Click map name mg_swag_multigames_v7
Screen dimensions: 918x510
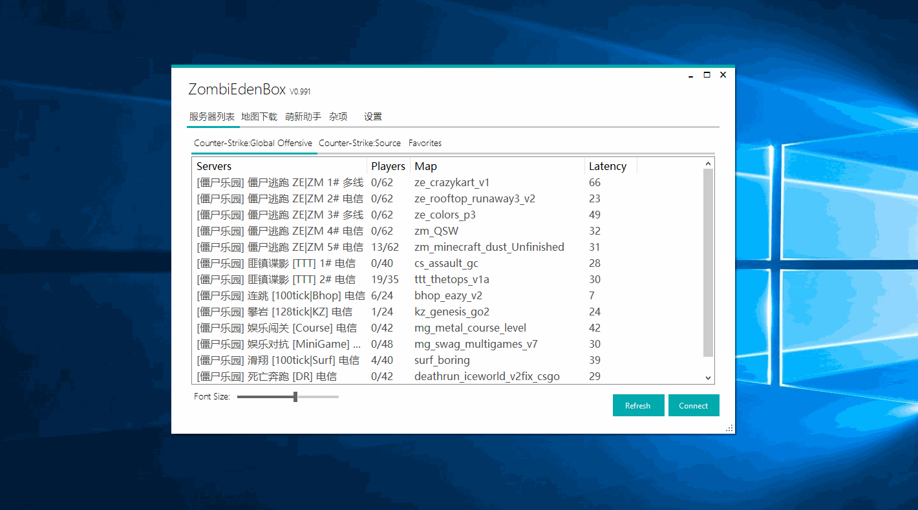pyautogui.click(x=476, y=344)
